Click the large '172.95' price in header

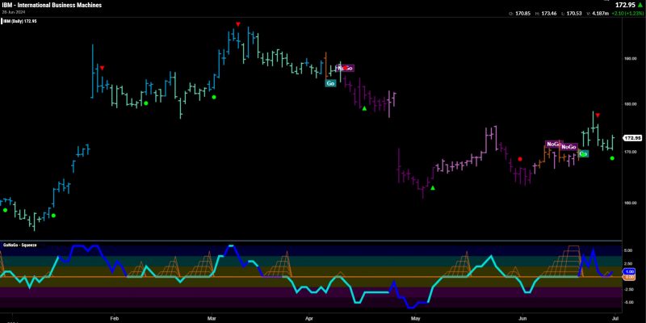tap(625, 5)
